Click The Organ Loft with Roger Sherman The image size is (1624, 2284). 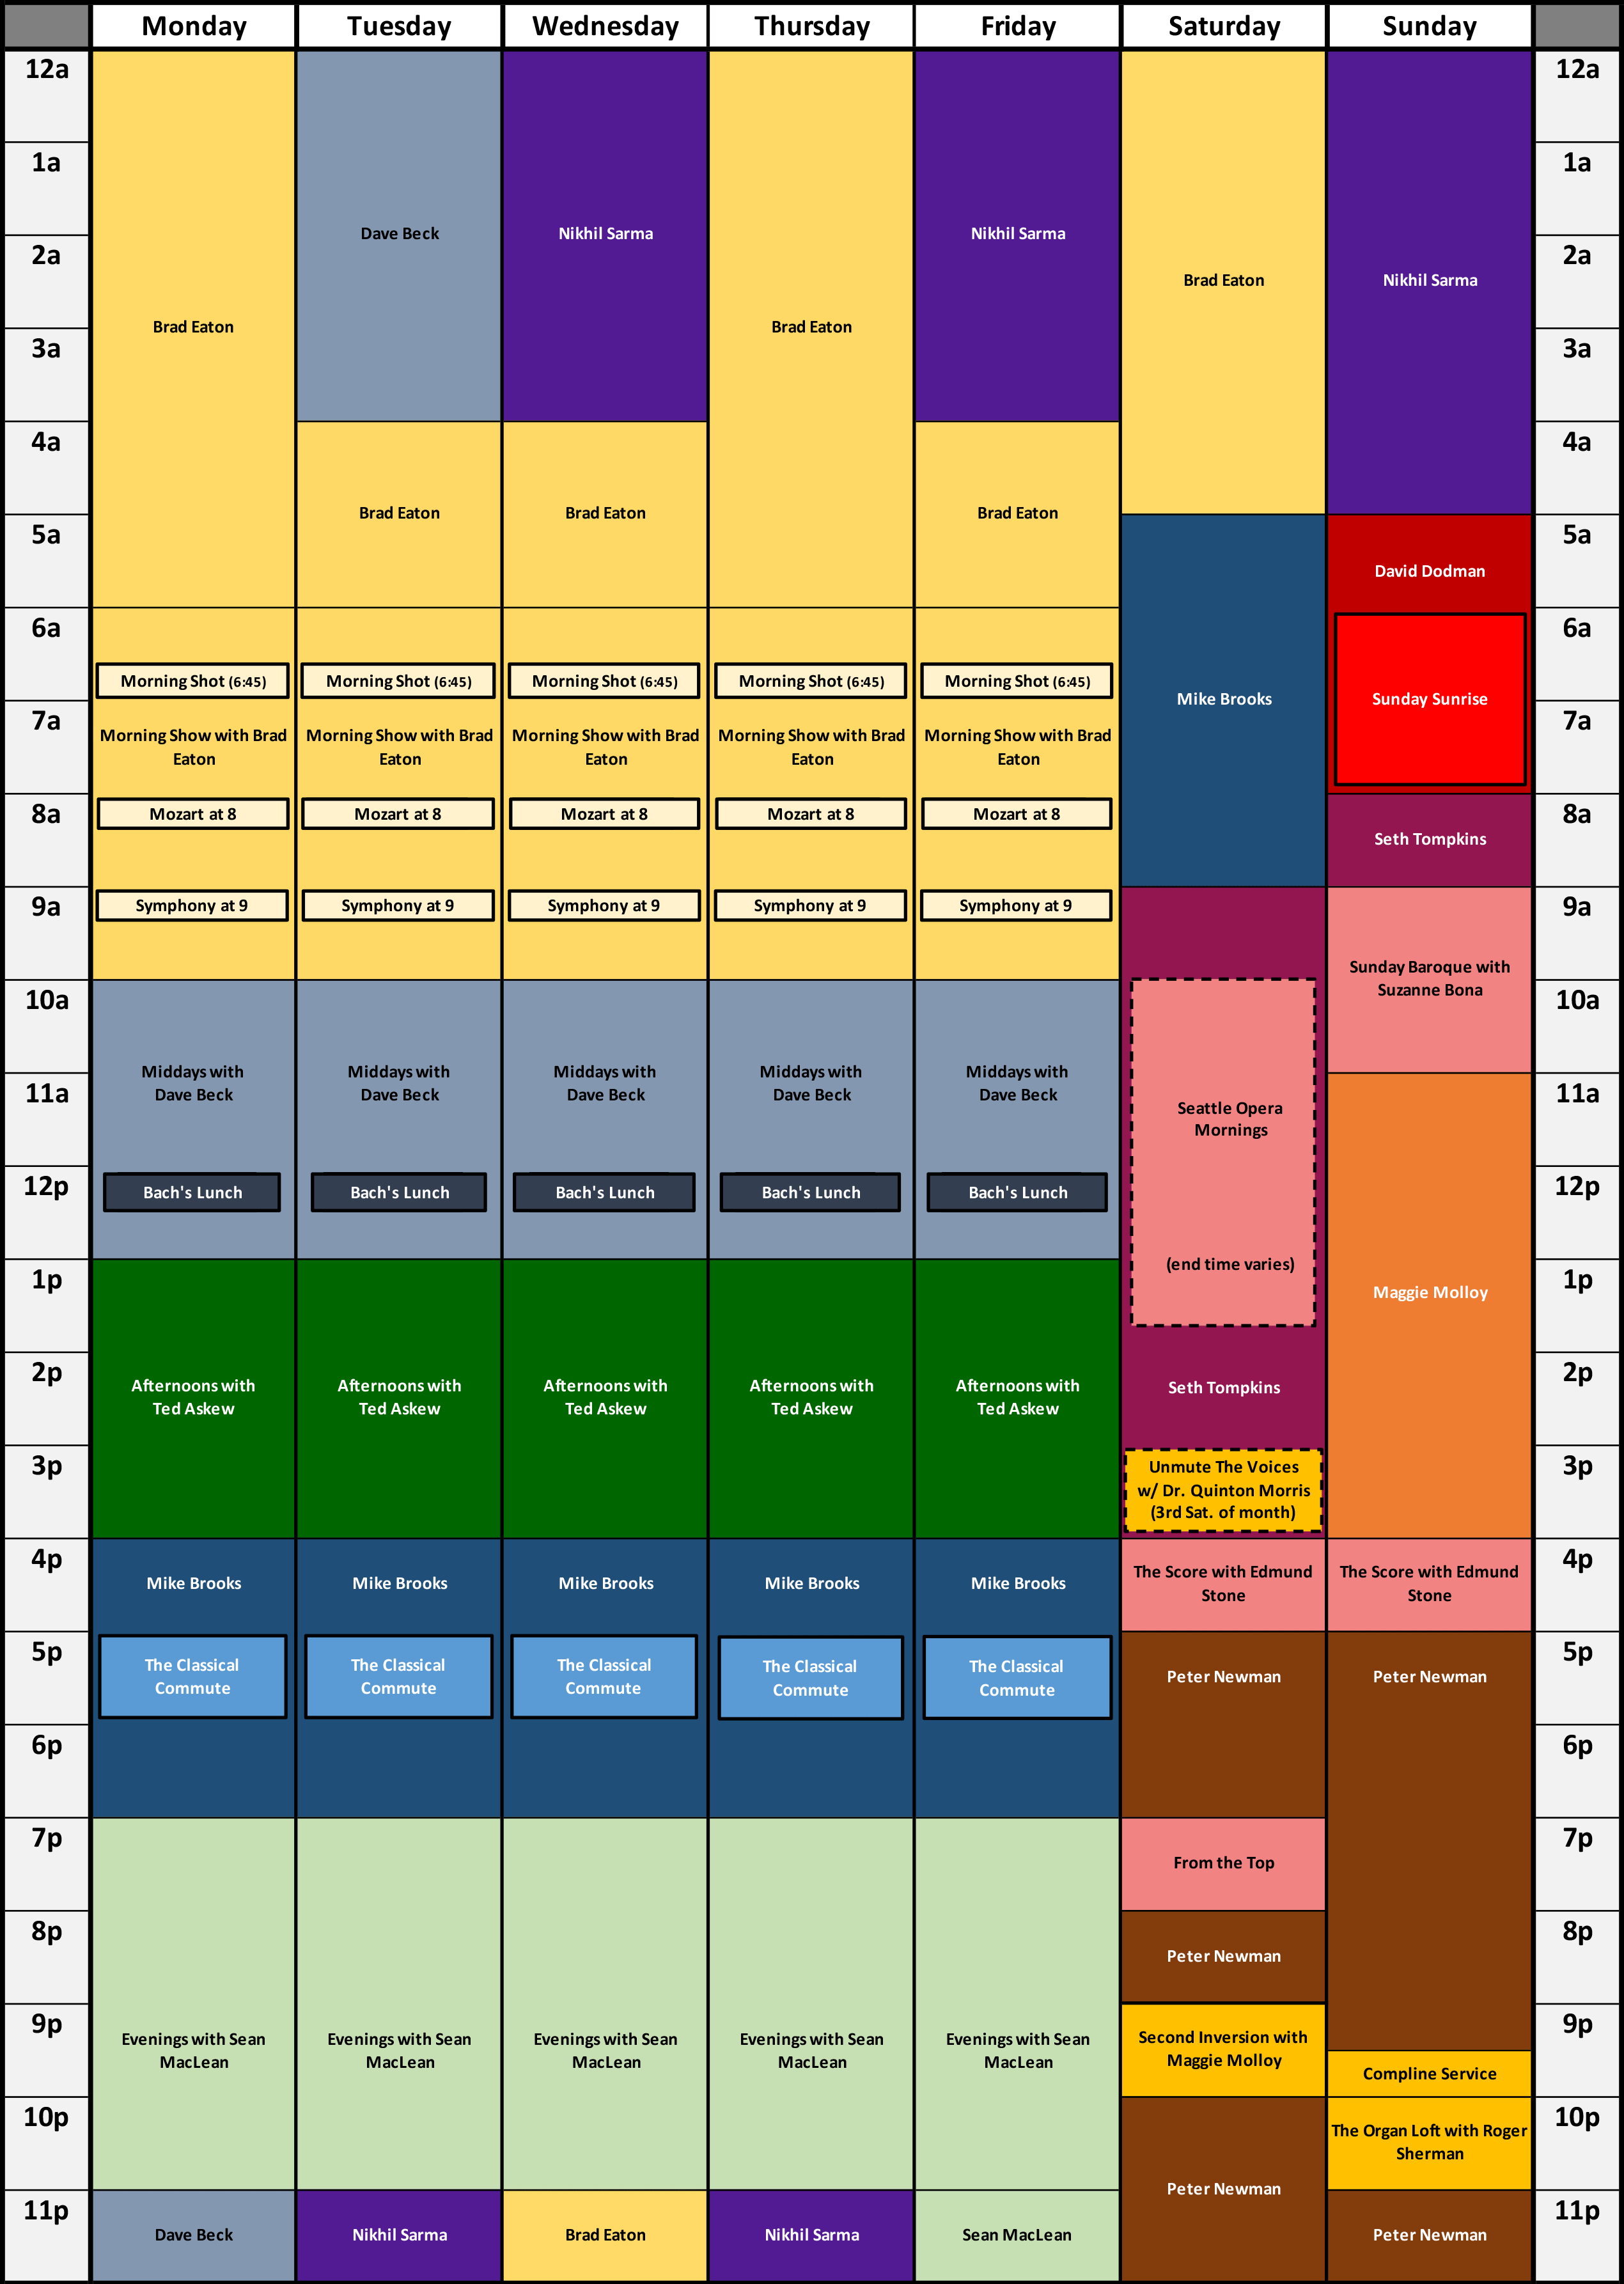tap(1430, 2143)
